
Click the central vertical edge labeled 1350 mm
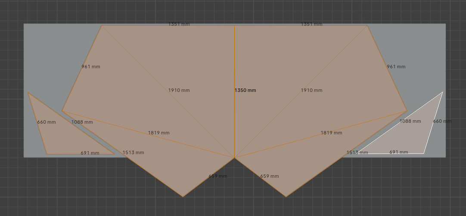point(234,64)
